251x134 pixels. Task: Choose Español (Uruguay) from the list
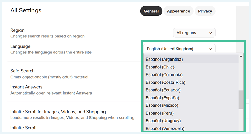point(191,121)
